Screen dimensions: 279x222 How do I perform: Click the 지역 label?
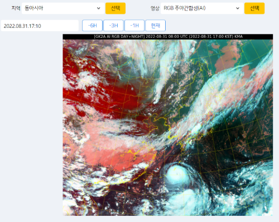(16, 8)
